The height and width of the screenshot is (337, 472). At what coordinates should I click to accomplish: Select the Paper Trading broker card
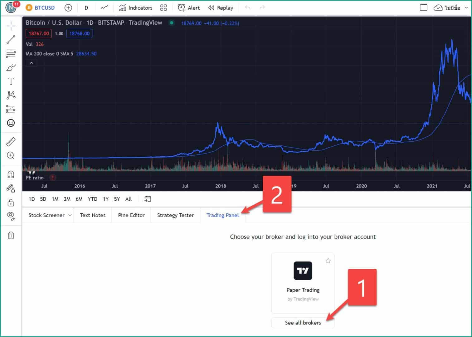point(303,283)
